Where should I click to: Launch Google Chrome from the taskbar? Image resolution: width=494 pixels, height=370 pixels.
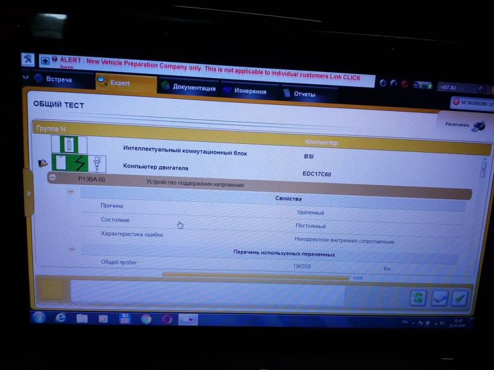click(146, 319)
